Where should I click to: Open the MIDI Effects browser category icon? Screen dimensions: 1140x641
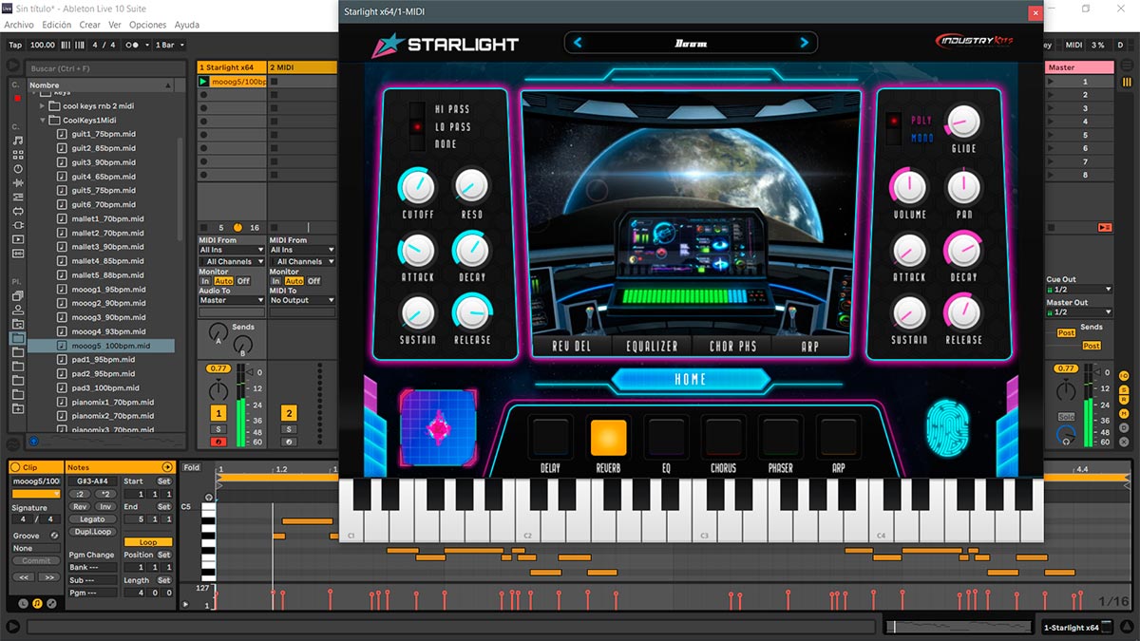[x=17, y=198]
